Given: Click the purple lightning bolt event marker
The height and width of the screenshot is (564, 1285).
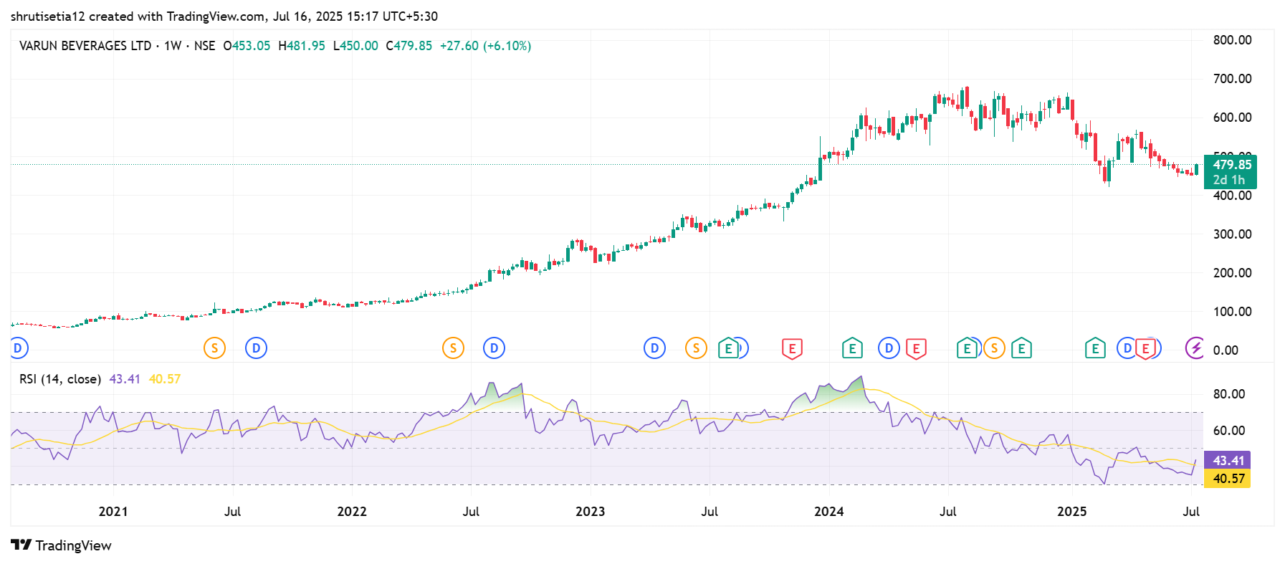Looking at the screenshot, I should pos(1195,348).
